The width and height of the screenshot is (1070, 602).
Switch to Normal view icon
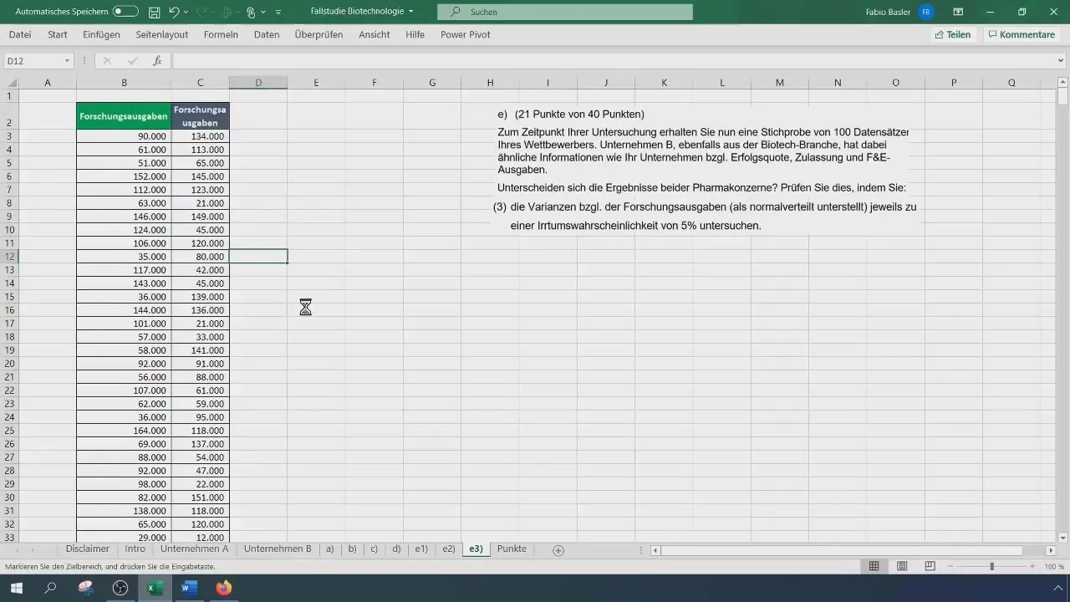(x=874, y=567)
